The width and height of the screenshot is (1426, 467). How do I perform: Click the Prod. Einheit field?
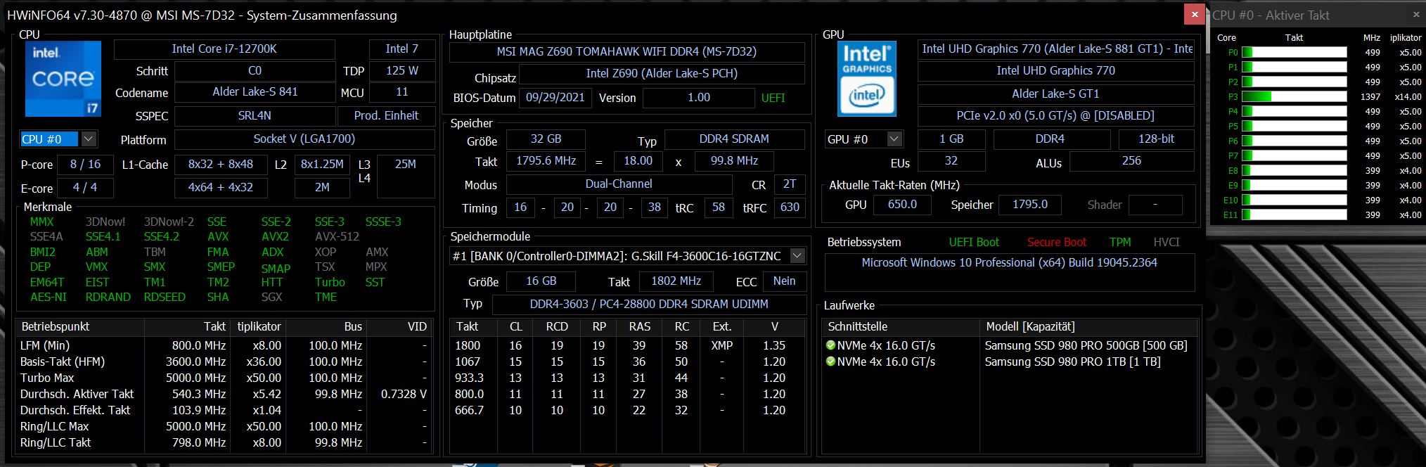pyautogui.click(x=386, y=116)
